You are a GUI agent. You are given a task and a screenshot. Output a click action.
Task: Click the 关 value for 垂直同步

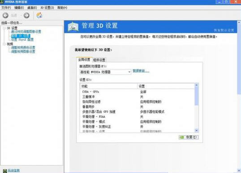coord(142,107)
